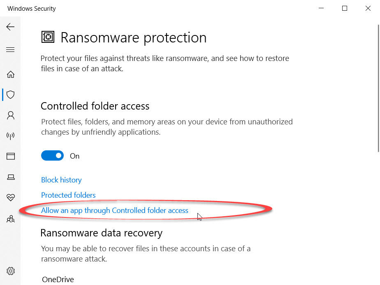Expand the navigation pane with the hamburger icon
This screenshot has height=285, width=380.
tap(10, 49)
